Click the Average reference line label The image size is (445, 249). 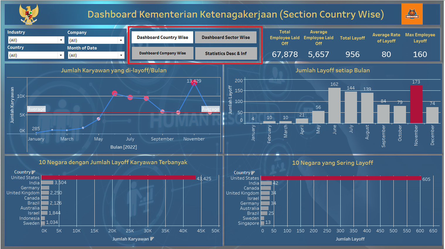tap(36, 109)
